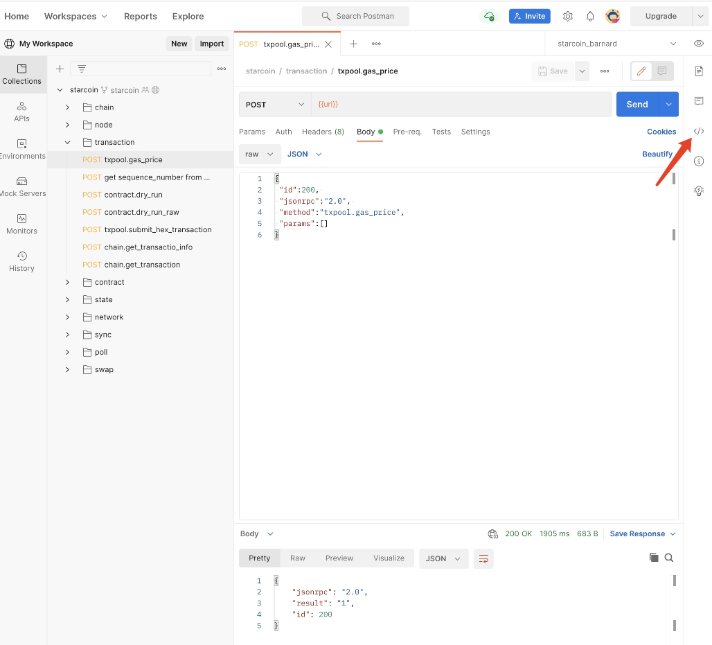Open the Mock Servers sidebar panel
Viewport: 712px width, 645px height.
coord(21,186)
